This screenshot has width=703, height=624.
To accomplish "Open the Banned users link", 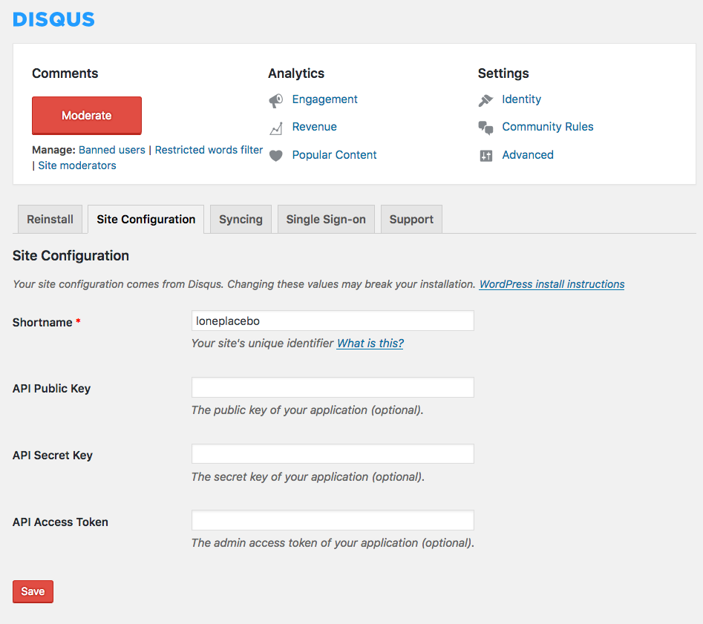I will 112,150.
